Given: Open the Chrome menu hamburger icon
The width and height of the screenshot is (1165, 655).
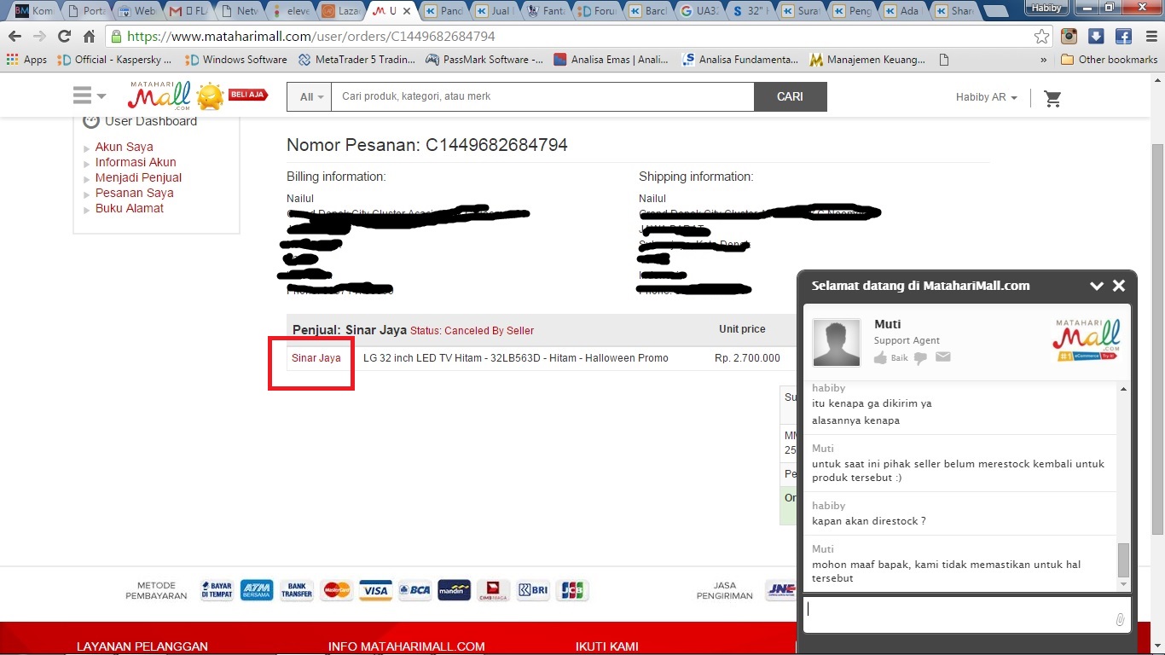Looking at the screenshot, I should point(1150,37).
